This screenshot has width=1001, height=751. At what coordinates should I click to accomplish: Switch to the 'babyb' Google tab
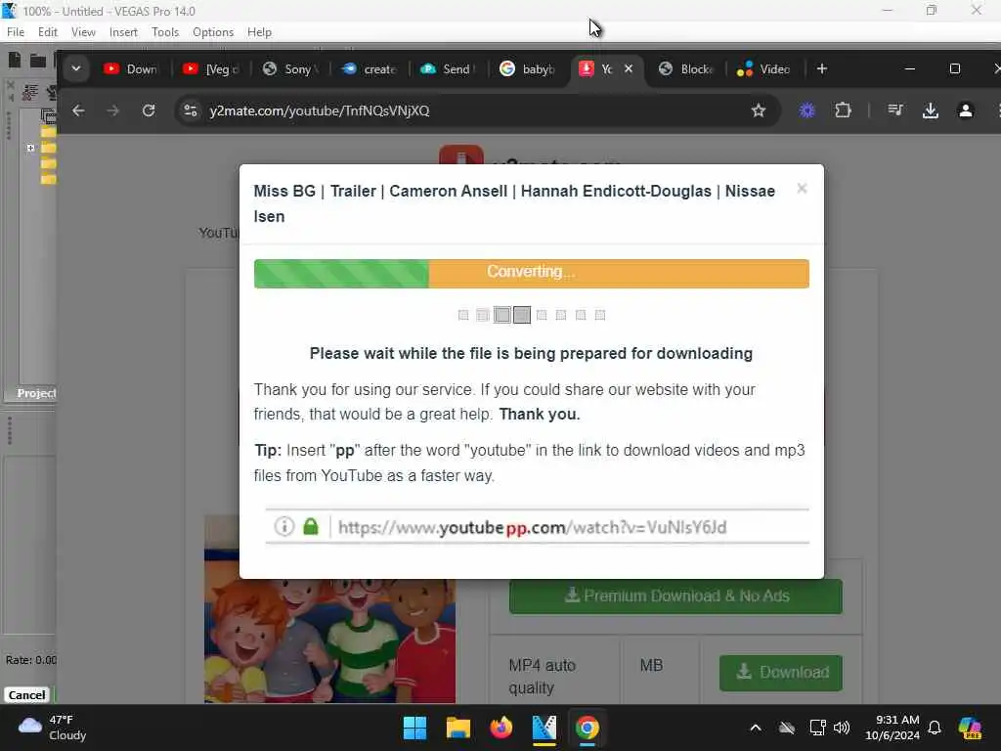point(527,69)
